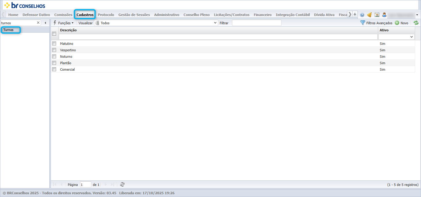Image resolution: width=421 pixels, height=197 pixels.
Task: Select the Gestão de Sessões tab
Action: click(x=134, y=15)
